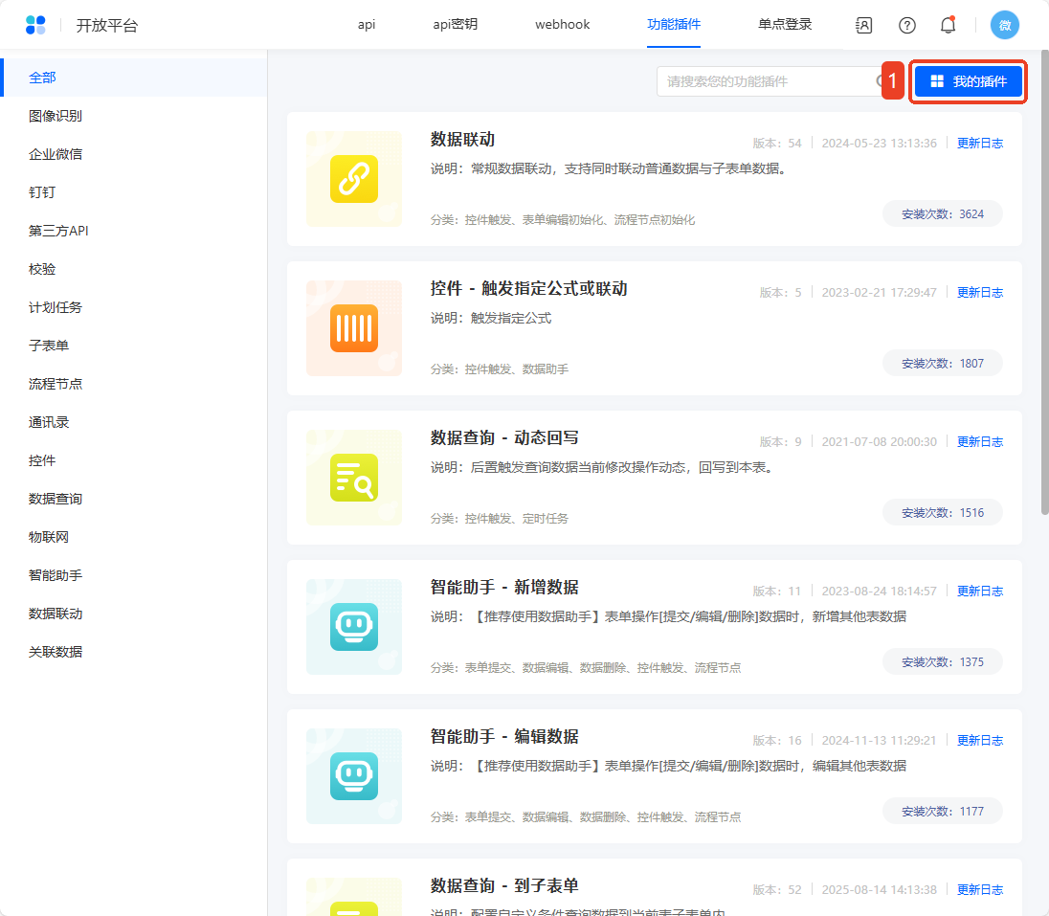Switch to the webhook tab
The width and height of the screenshot is (1049, 916).
coord(562,25)
